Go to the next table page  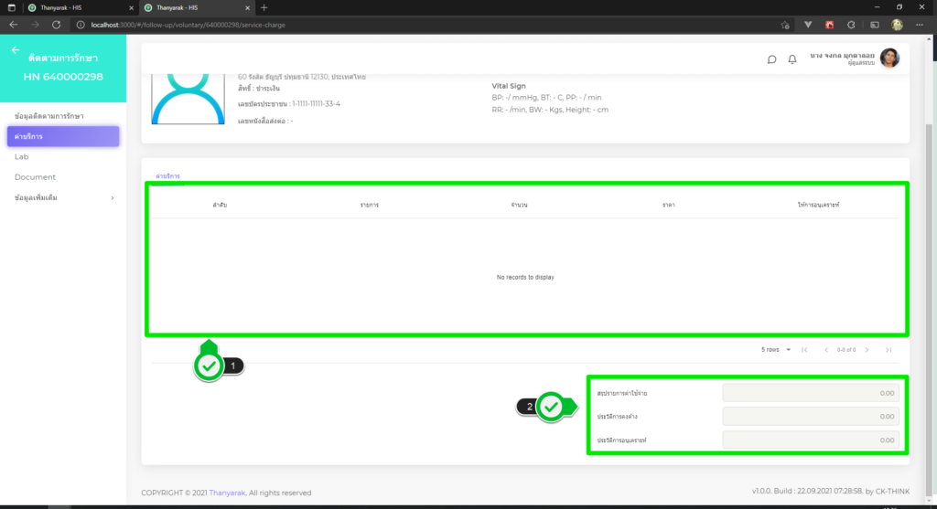point(866,350)
